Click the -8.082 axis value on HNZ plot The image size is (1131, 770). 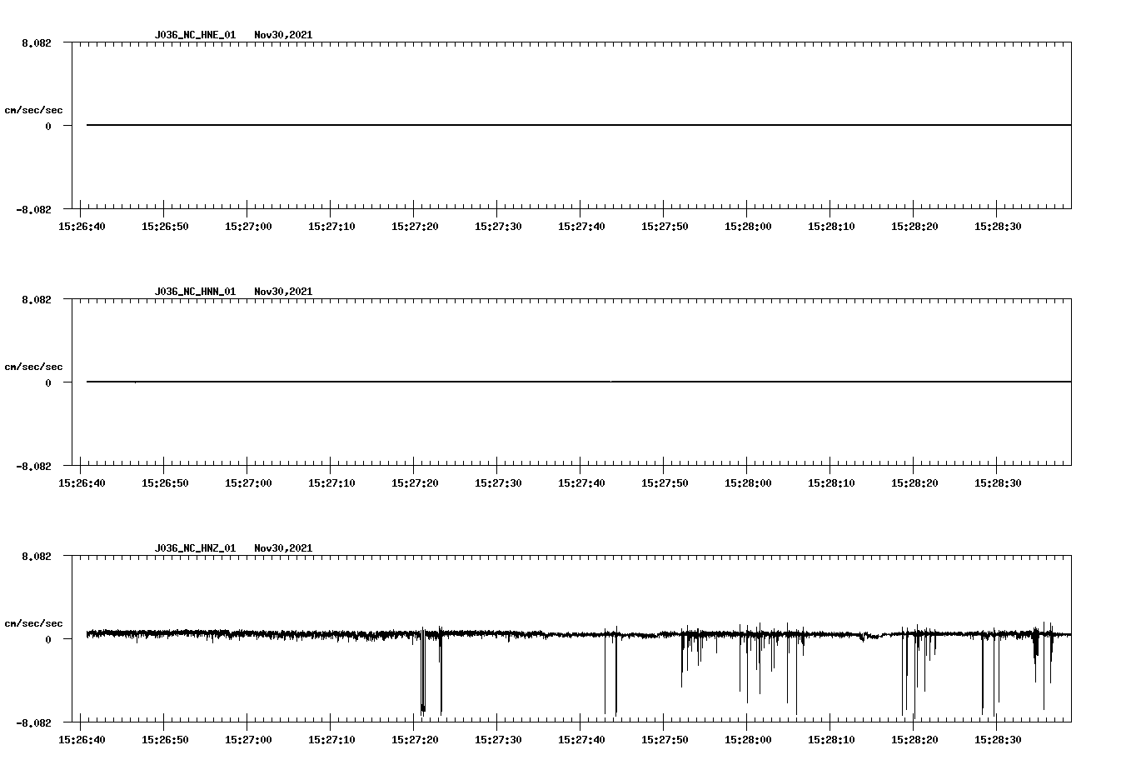pos(33,722)
